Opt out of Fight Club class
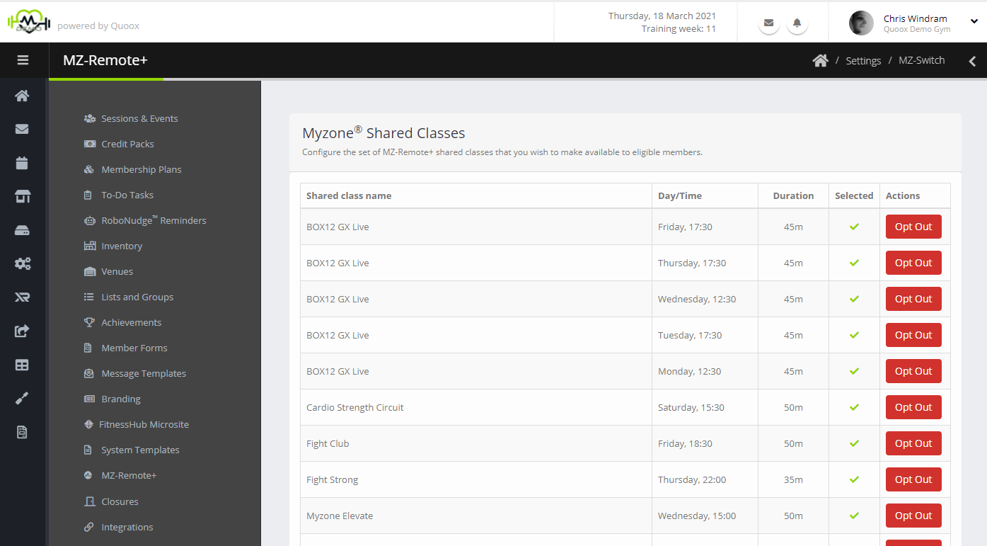The image size is (987, 546). point(913,443)
